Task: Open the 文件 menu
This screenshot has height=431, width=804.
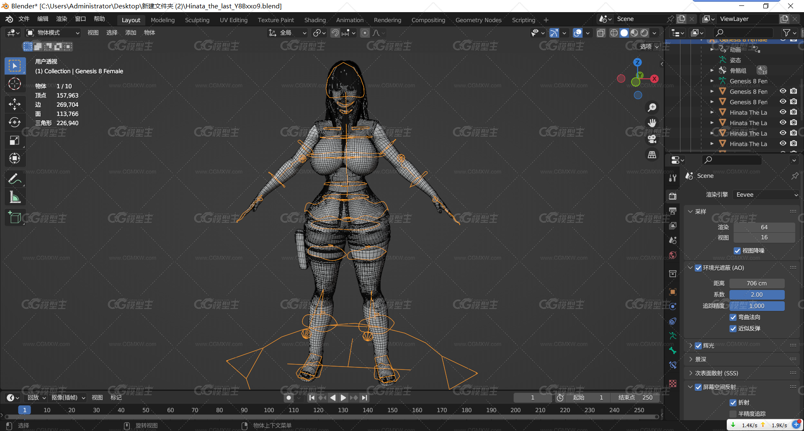Action: (x=24, y=19)
